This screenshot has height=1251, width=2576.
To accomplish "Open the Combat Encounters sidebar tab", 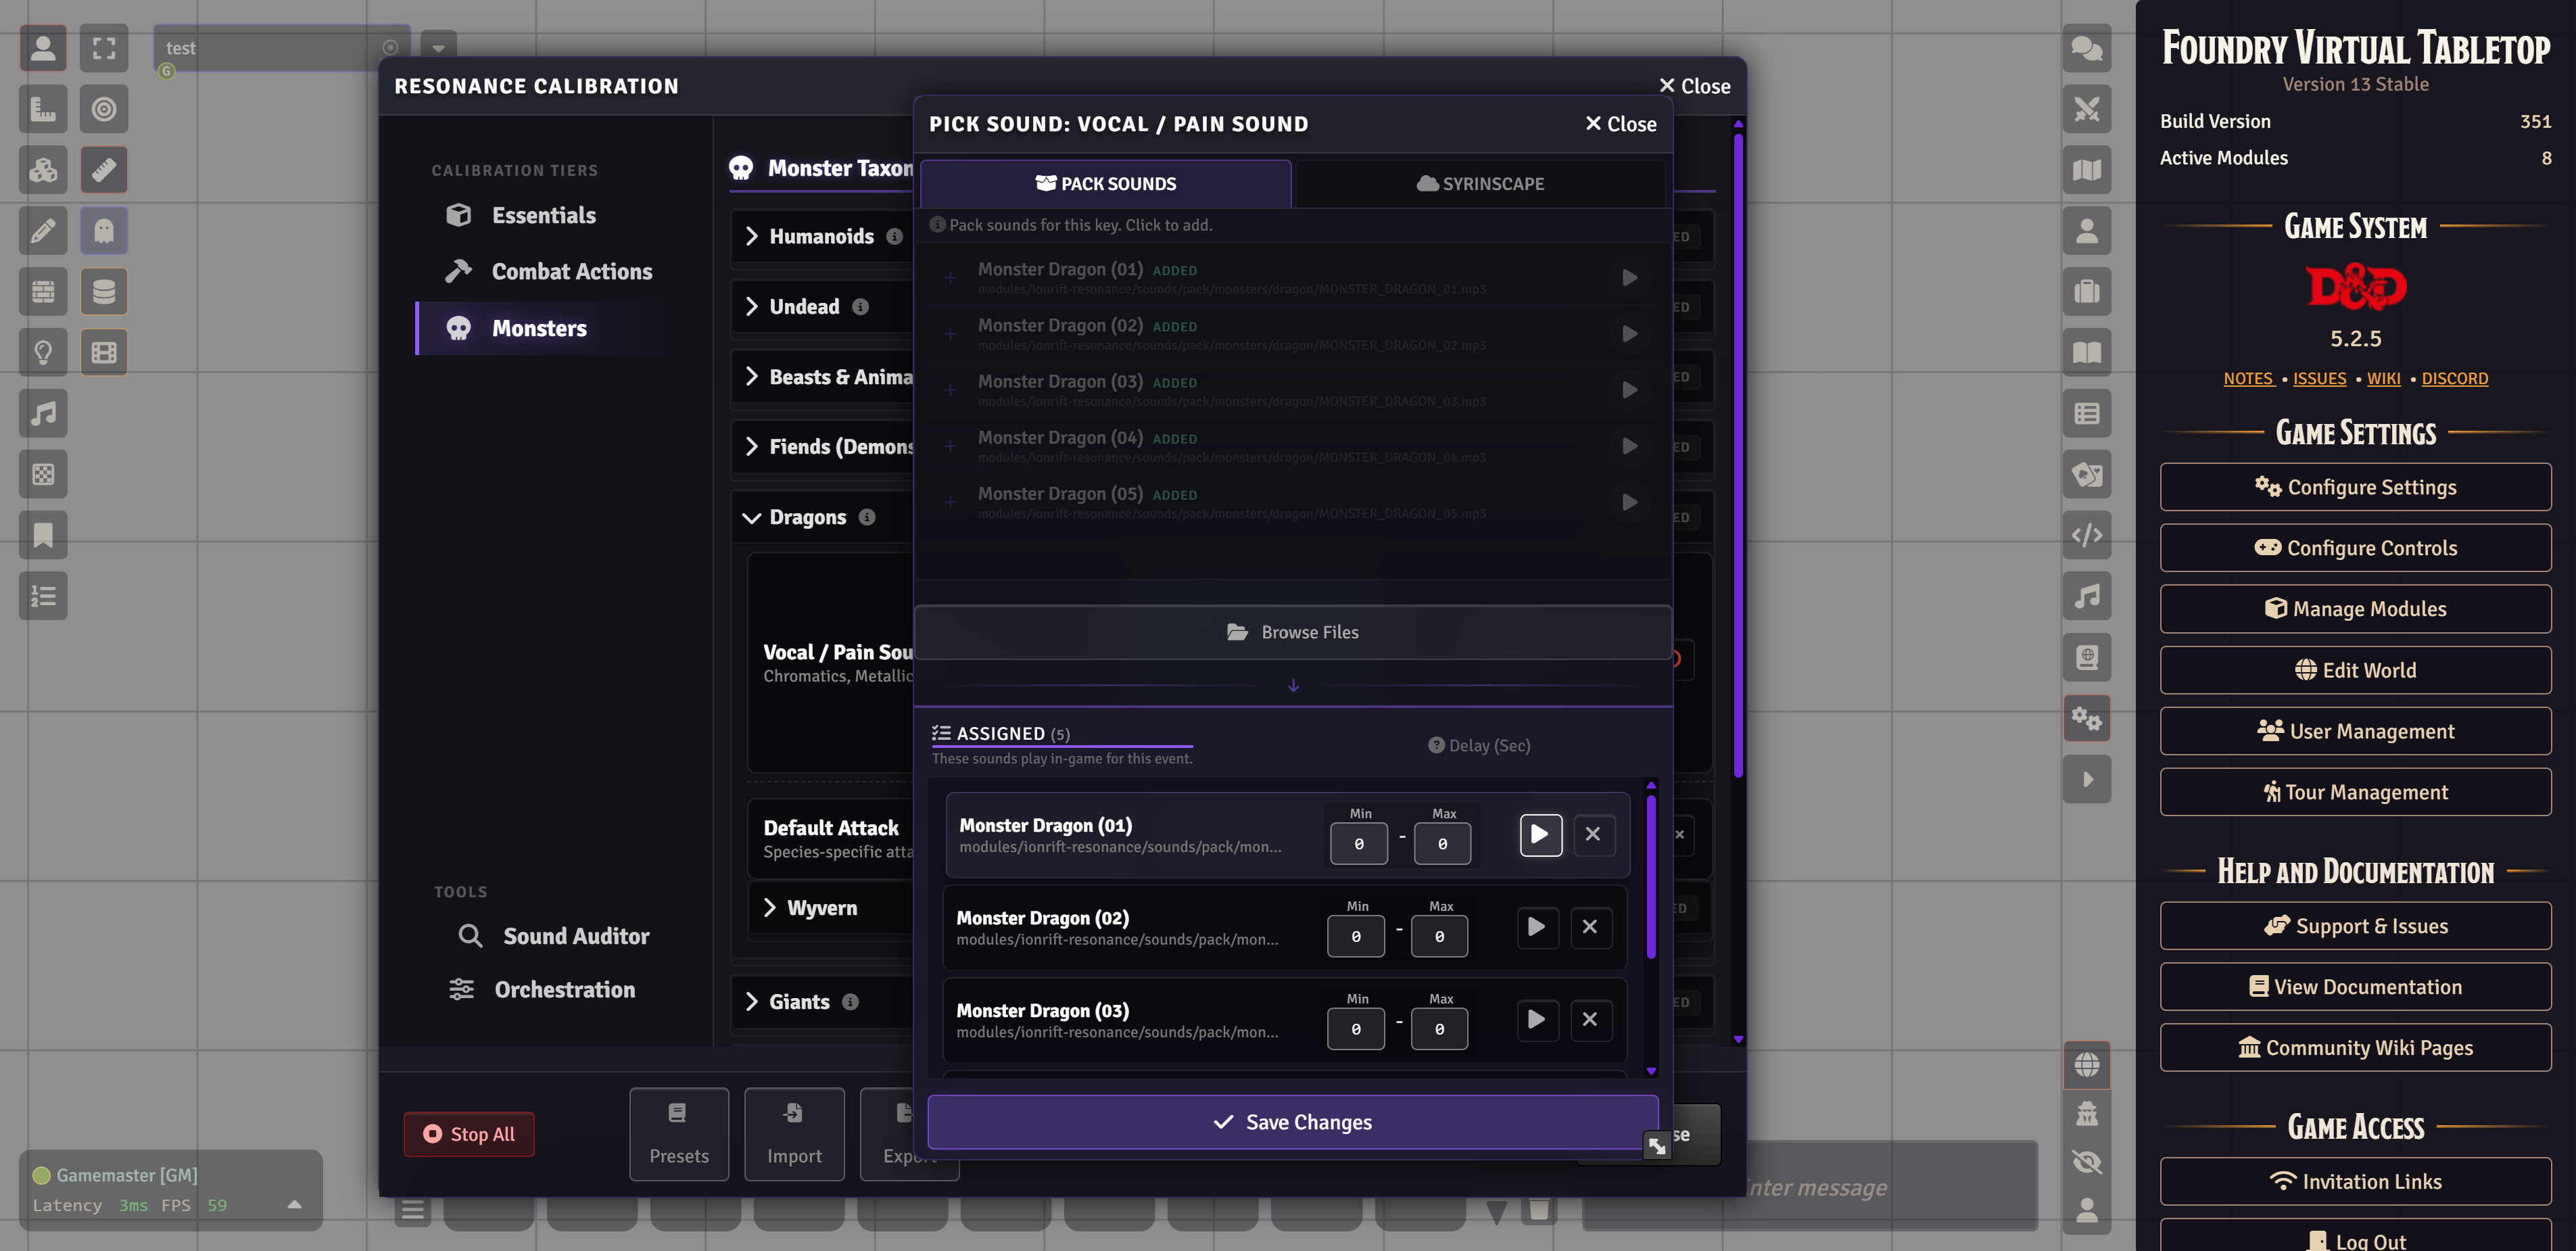I will coord(2087,109).
